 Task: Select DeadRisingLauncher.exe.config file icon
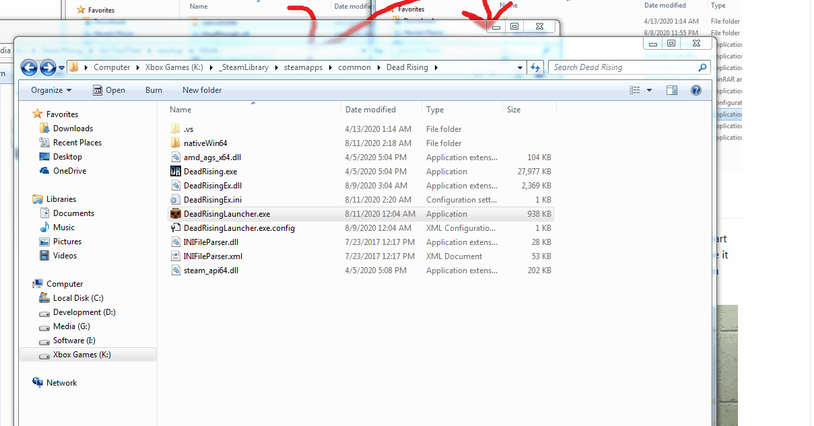click(176, 227)
